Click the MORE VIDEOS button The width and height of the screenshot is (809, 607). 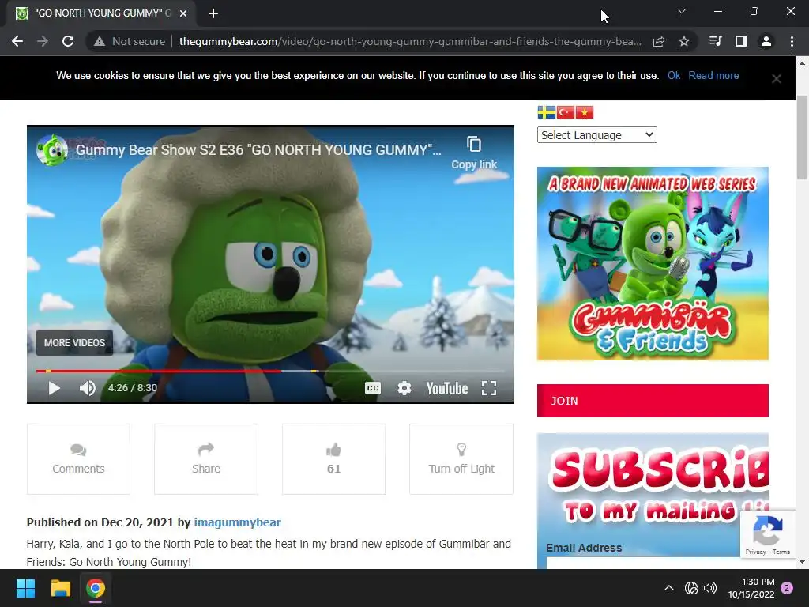click(x=74, y=343)
